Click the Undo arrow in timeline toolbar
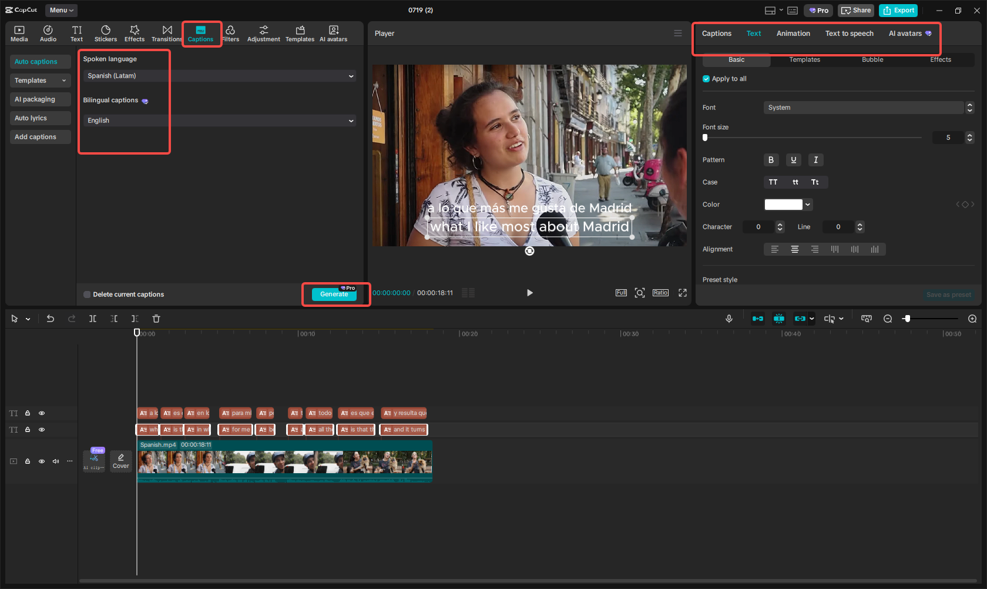The image size is (987, 589). click(x=51, y=319)
